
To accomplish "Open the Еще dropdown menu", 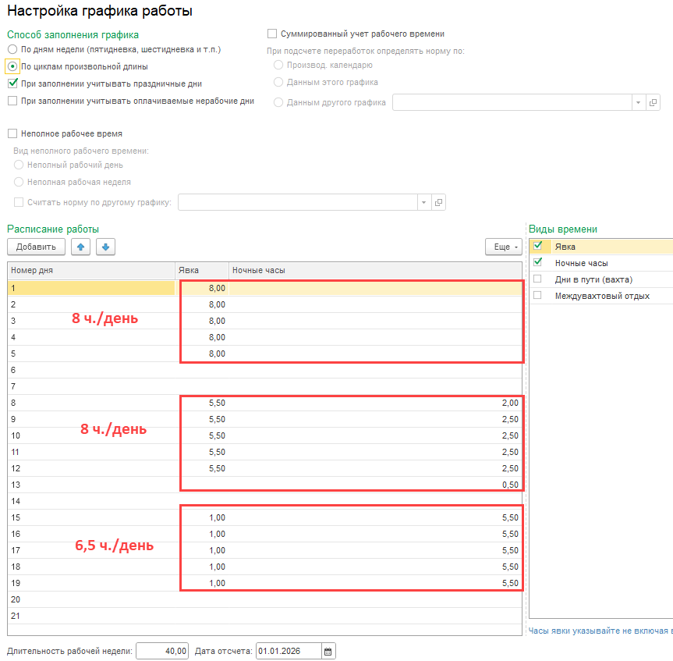I will point(503,247).
